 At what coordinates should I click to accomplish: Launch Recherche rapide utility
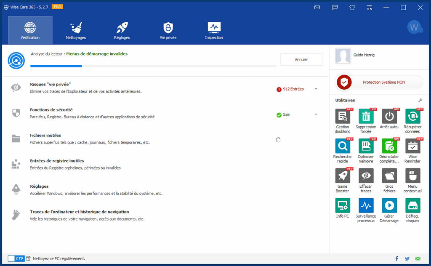[343, 146]
